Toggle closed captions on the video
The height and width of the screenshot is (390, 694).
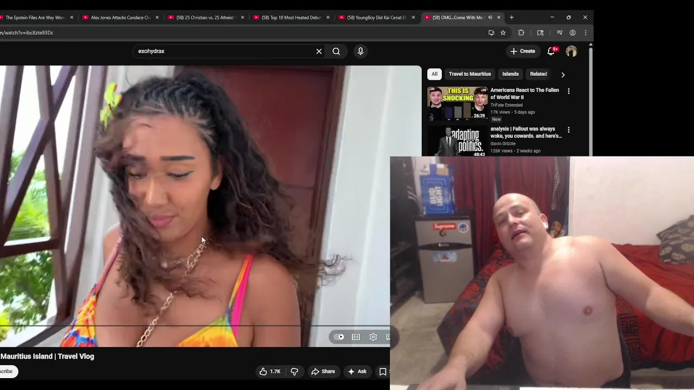tap(356, 337)
